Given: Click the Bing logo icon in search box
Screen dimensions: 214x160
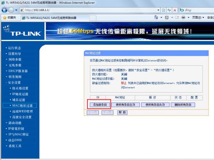Looking at the screenshot, I should click(x=182, y=10).
